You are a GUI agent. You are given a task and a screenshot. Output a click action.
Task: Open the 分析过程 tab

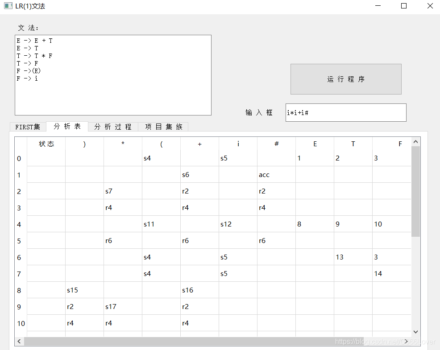click(112, 127)
